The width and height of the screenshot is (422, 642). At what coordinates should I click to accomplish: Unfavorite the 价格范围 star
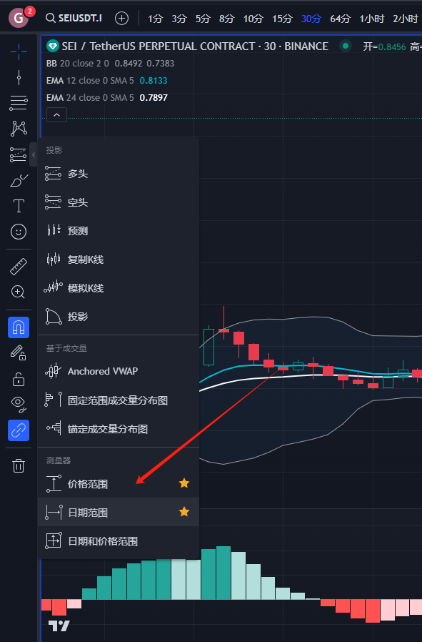[184, 483]
